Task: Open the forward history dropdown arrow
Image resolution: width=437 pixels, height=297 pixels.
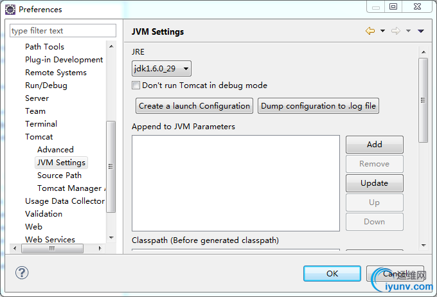Action: click(x=408, y=31)
